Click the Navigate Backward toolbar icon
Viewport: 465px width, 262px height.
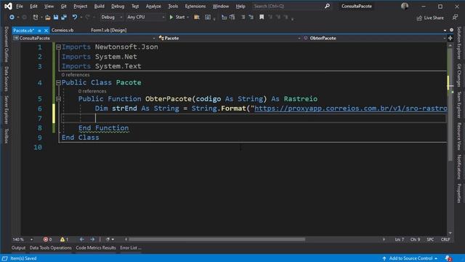click(x=12, y=17)
